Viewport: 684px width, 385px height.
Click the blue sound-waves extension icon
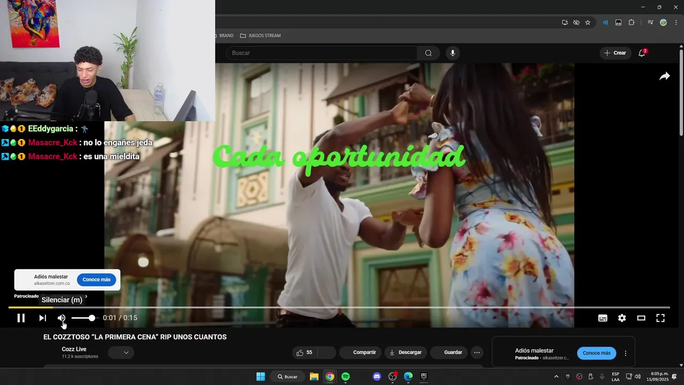tap(605, 22)
